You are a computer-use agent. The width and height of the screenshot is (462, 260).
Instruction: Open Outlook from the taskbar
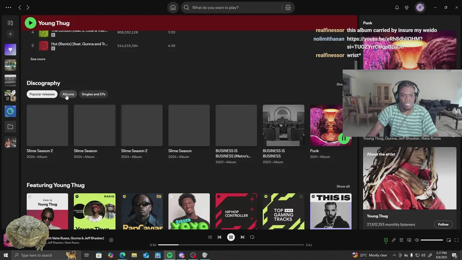[x=146, y=255]
